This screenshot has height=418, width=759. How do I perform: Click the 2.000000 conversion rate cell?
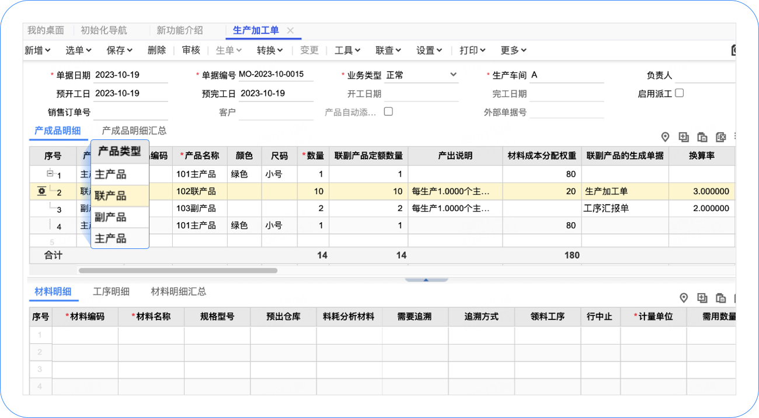pos(702,208)
